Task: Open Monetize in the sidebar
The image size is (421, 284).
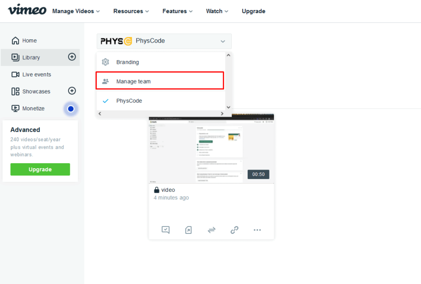Action: [34, 109]
